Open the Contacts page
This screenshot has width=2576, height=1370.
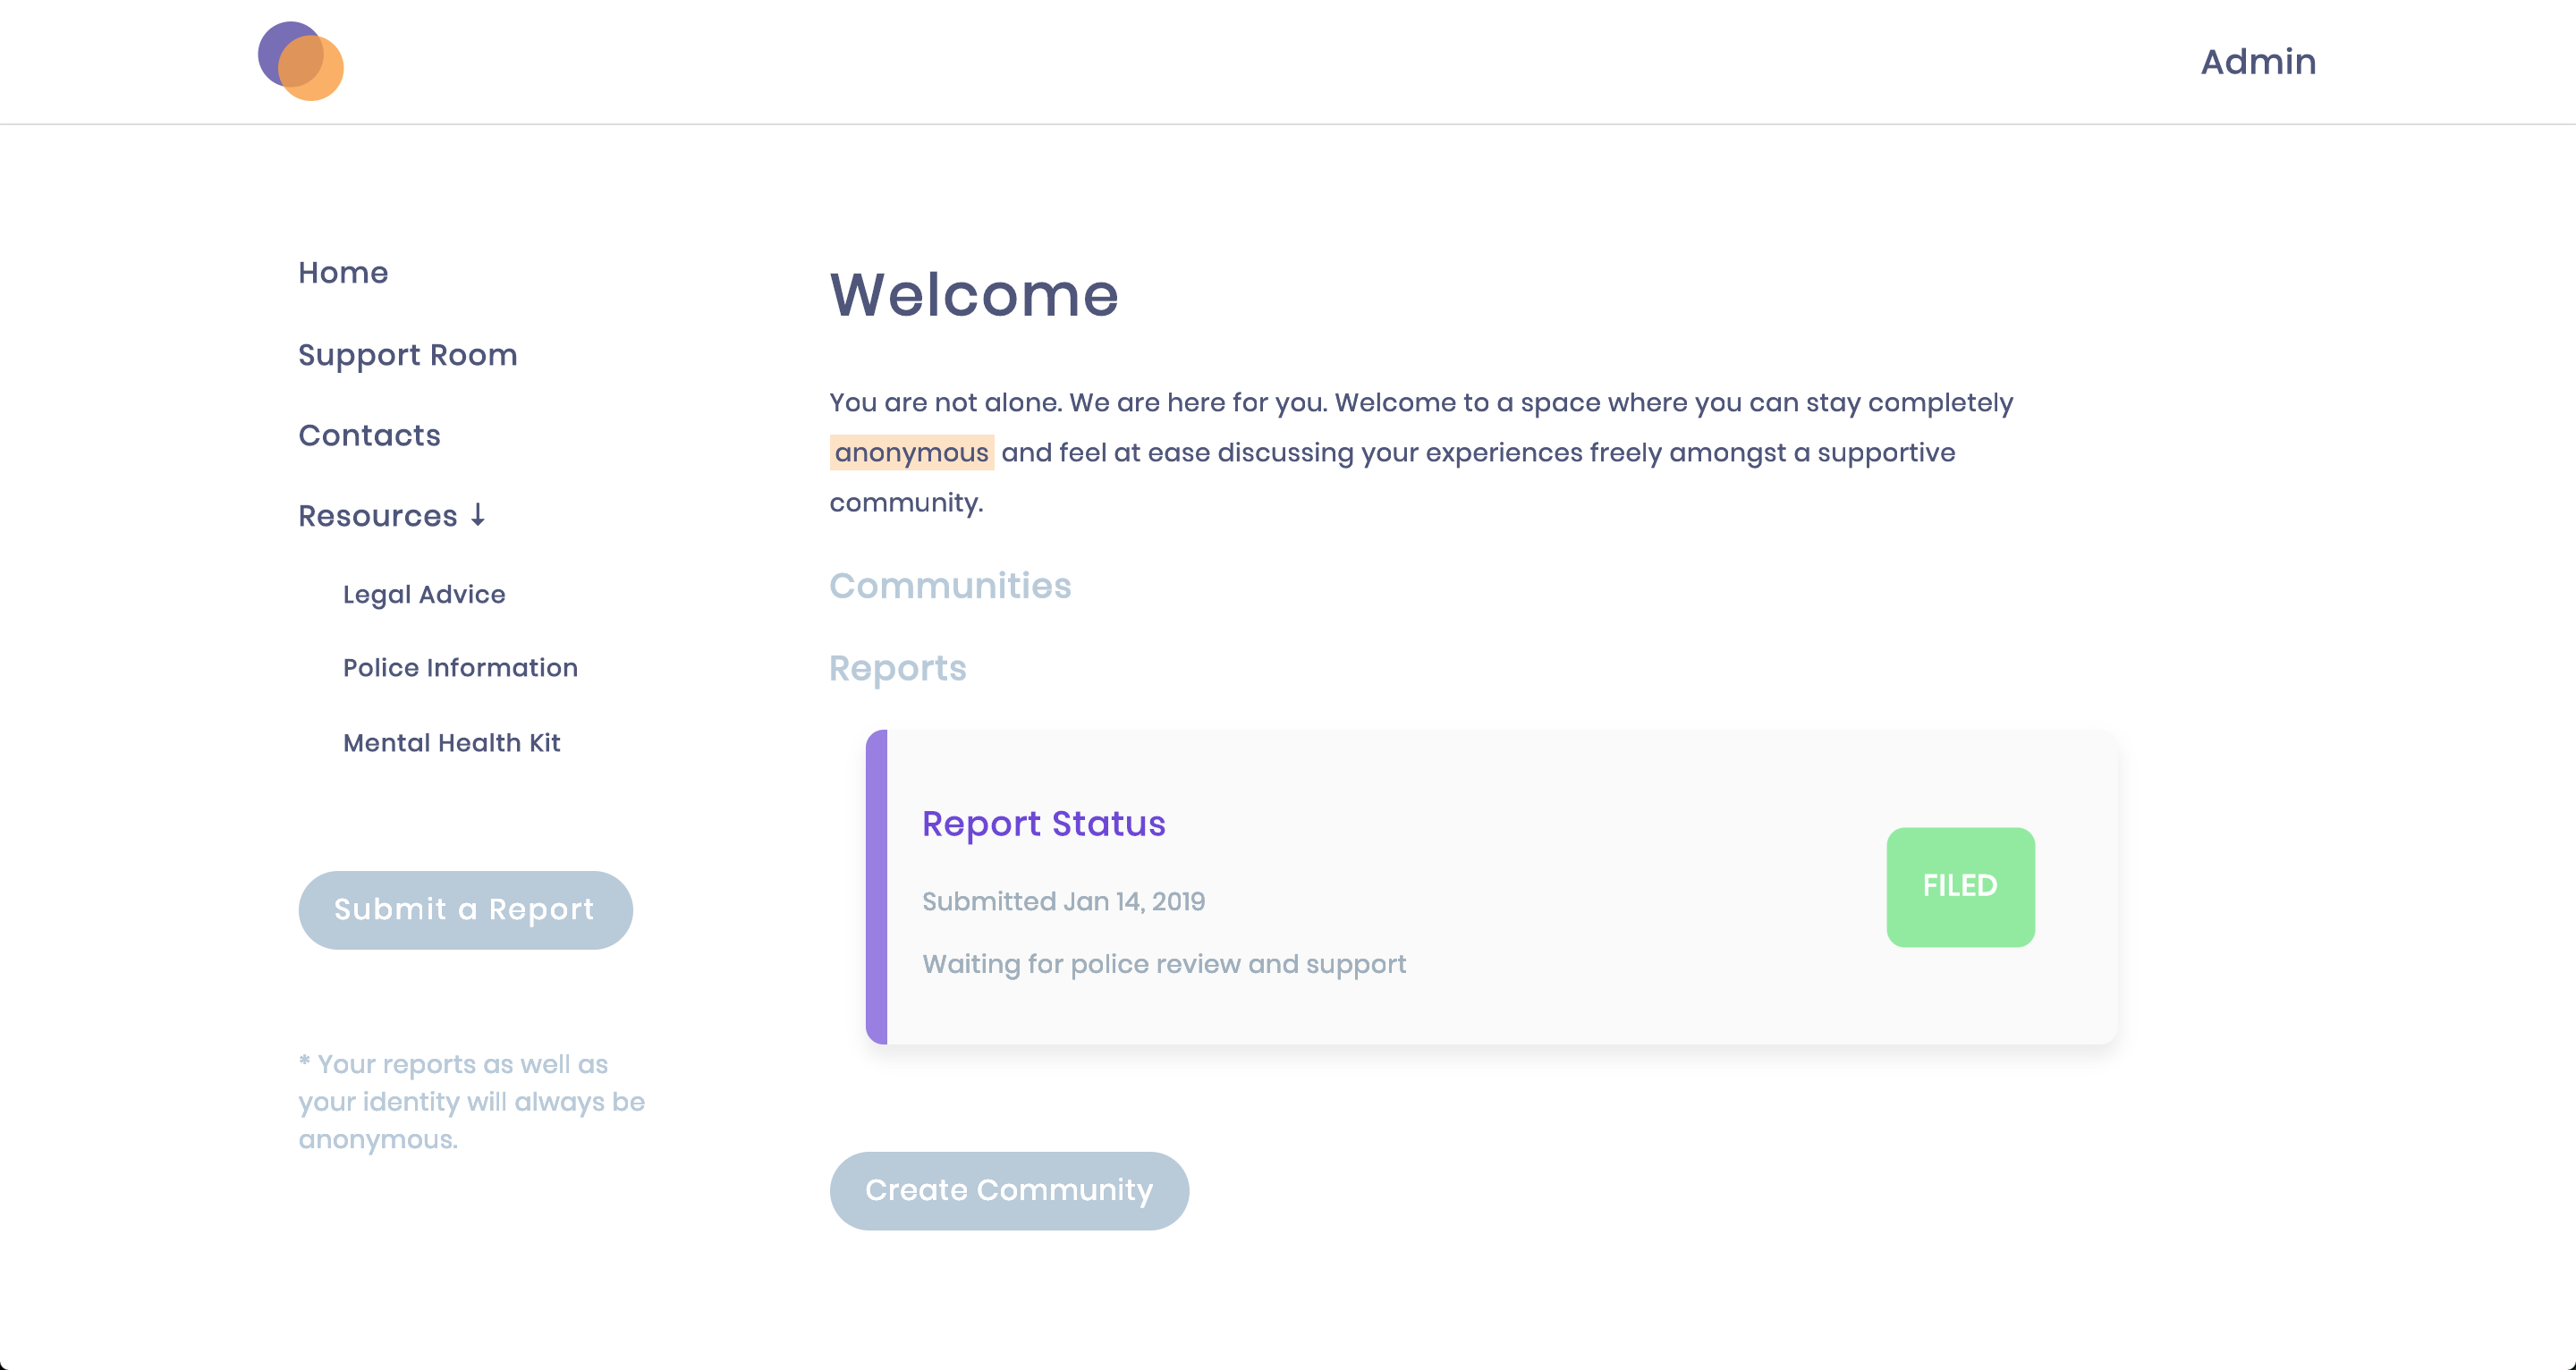[x=369, y=435]
